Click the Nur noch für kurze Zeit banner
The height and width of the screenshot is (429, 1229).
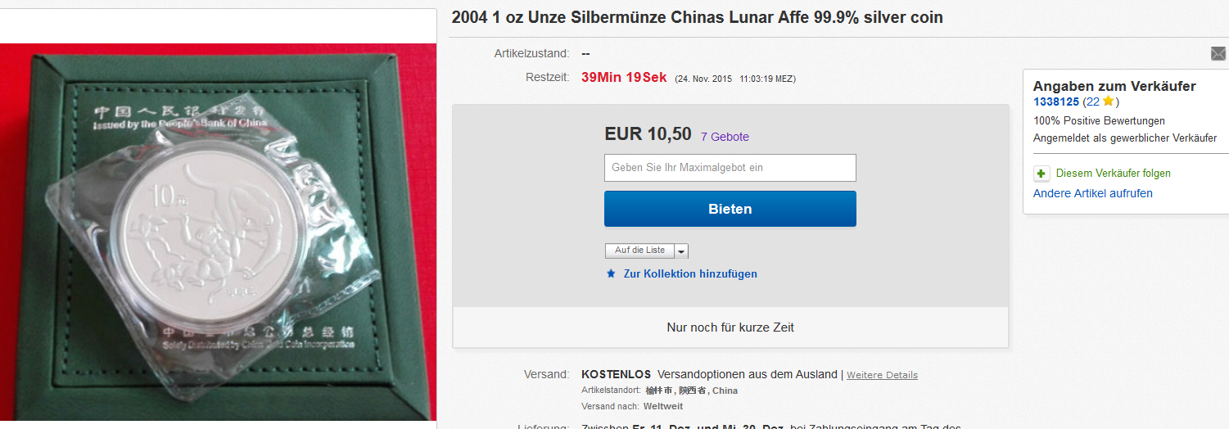point(730,327)
